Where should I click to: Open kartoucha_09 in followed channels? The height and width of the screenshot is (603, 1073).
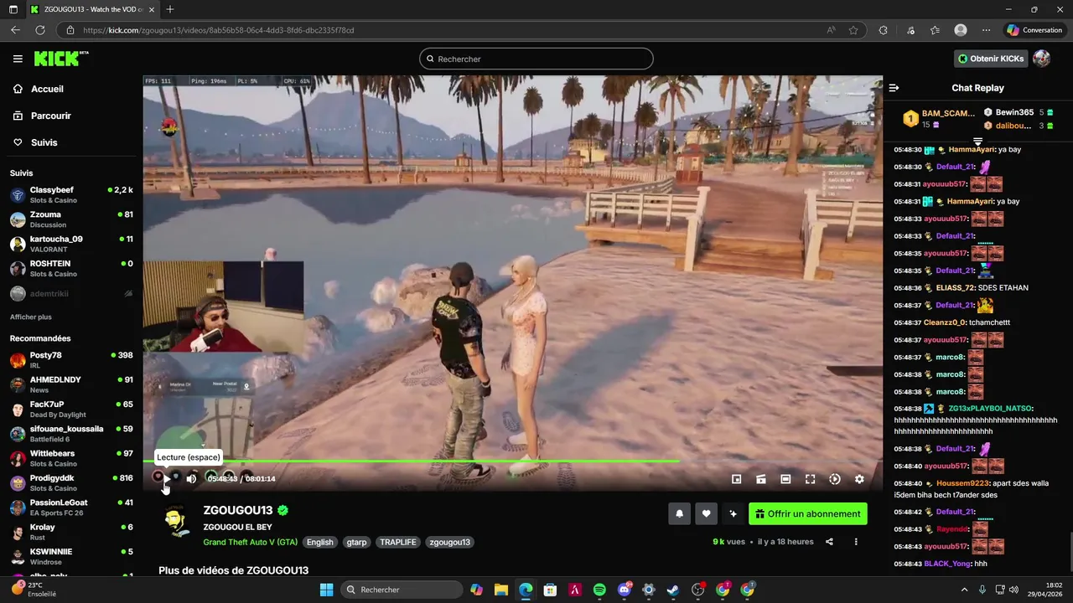[71, 244]
